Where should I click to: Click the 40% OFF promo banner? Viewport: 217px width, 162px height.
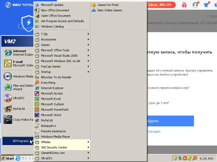(x=161, y=5)
